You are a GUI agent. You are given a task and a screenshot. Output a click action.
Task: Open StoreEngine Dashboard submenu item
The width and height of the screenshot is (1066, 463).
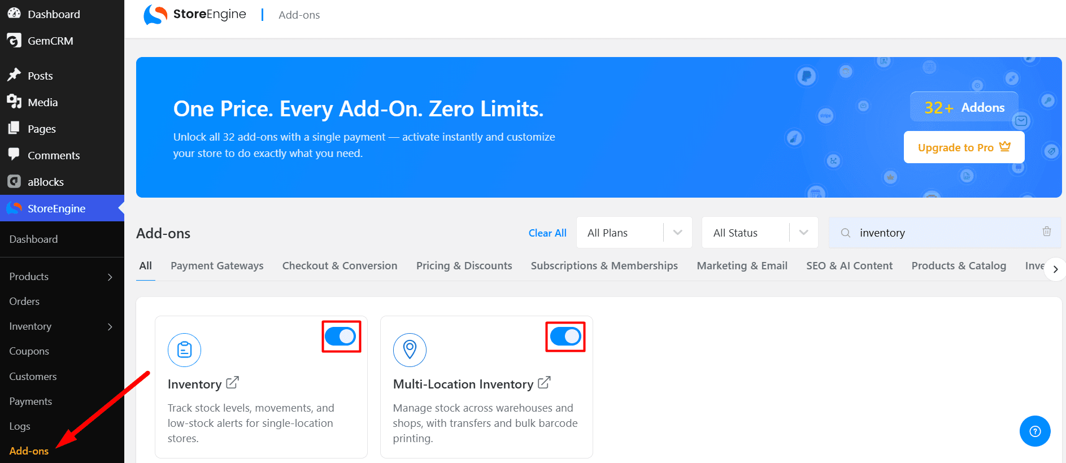[33, 239]
